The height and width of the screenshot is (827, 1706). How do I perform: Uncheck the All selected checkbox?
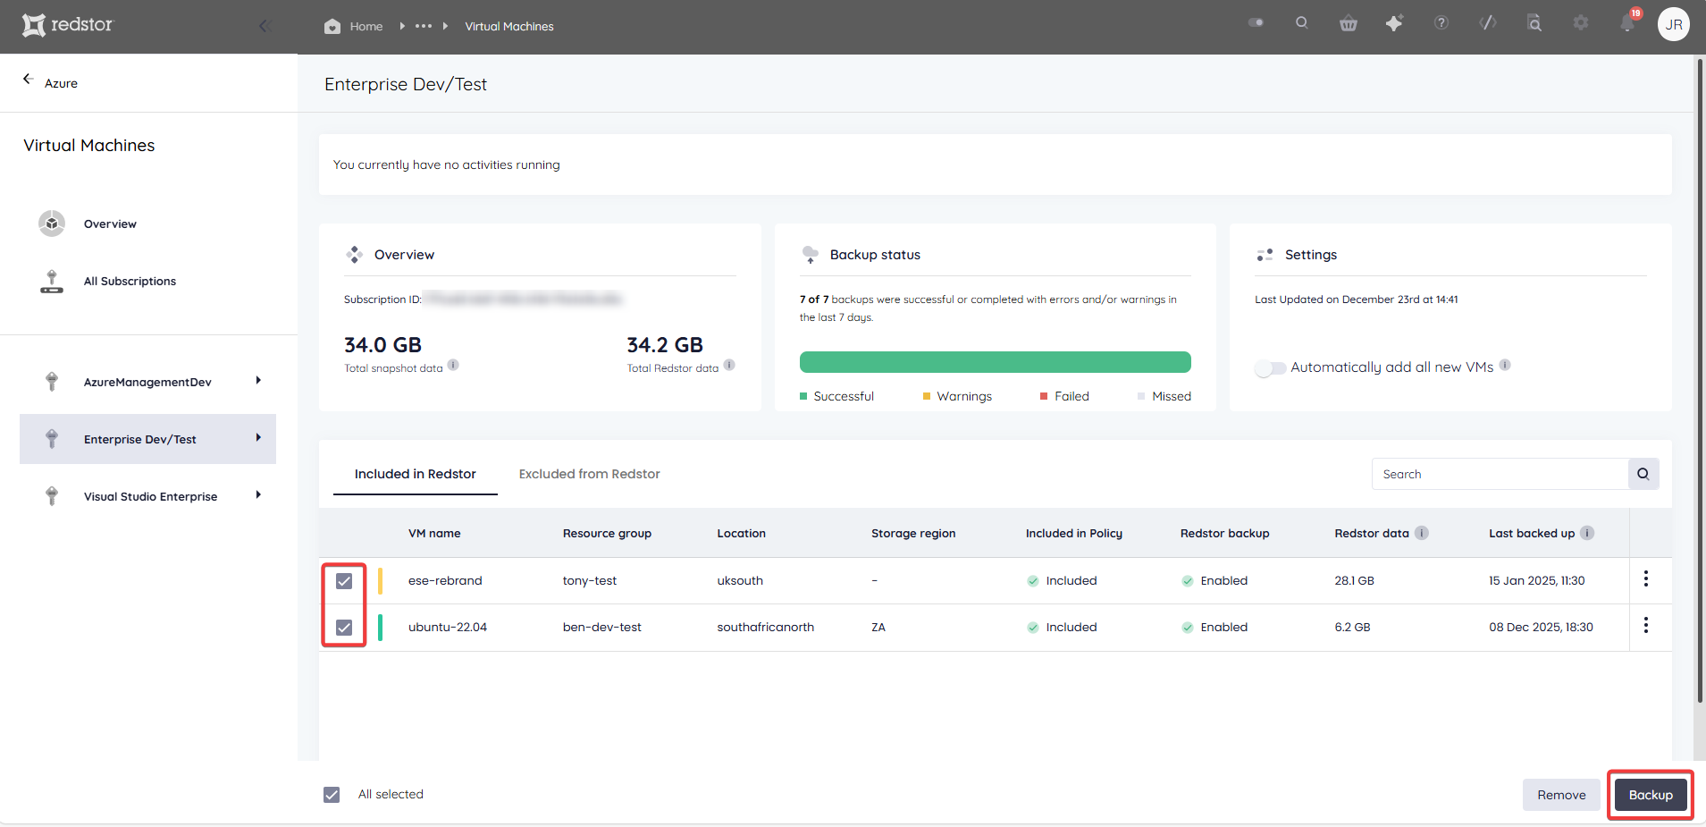(332, 795)
